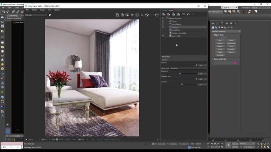Undo the last layer action
The height and width of the screenshot is (152, 271).
[x=188, y=14]
